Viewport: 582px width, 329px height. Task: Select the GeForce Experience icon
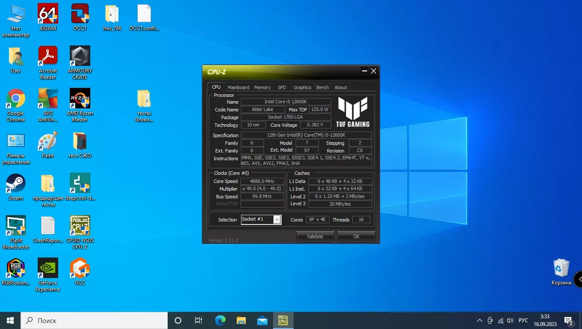[x=48, y=275]
